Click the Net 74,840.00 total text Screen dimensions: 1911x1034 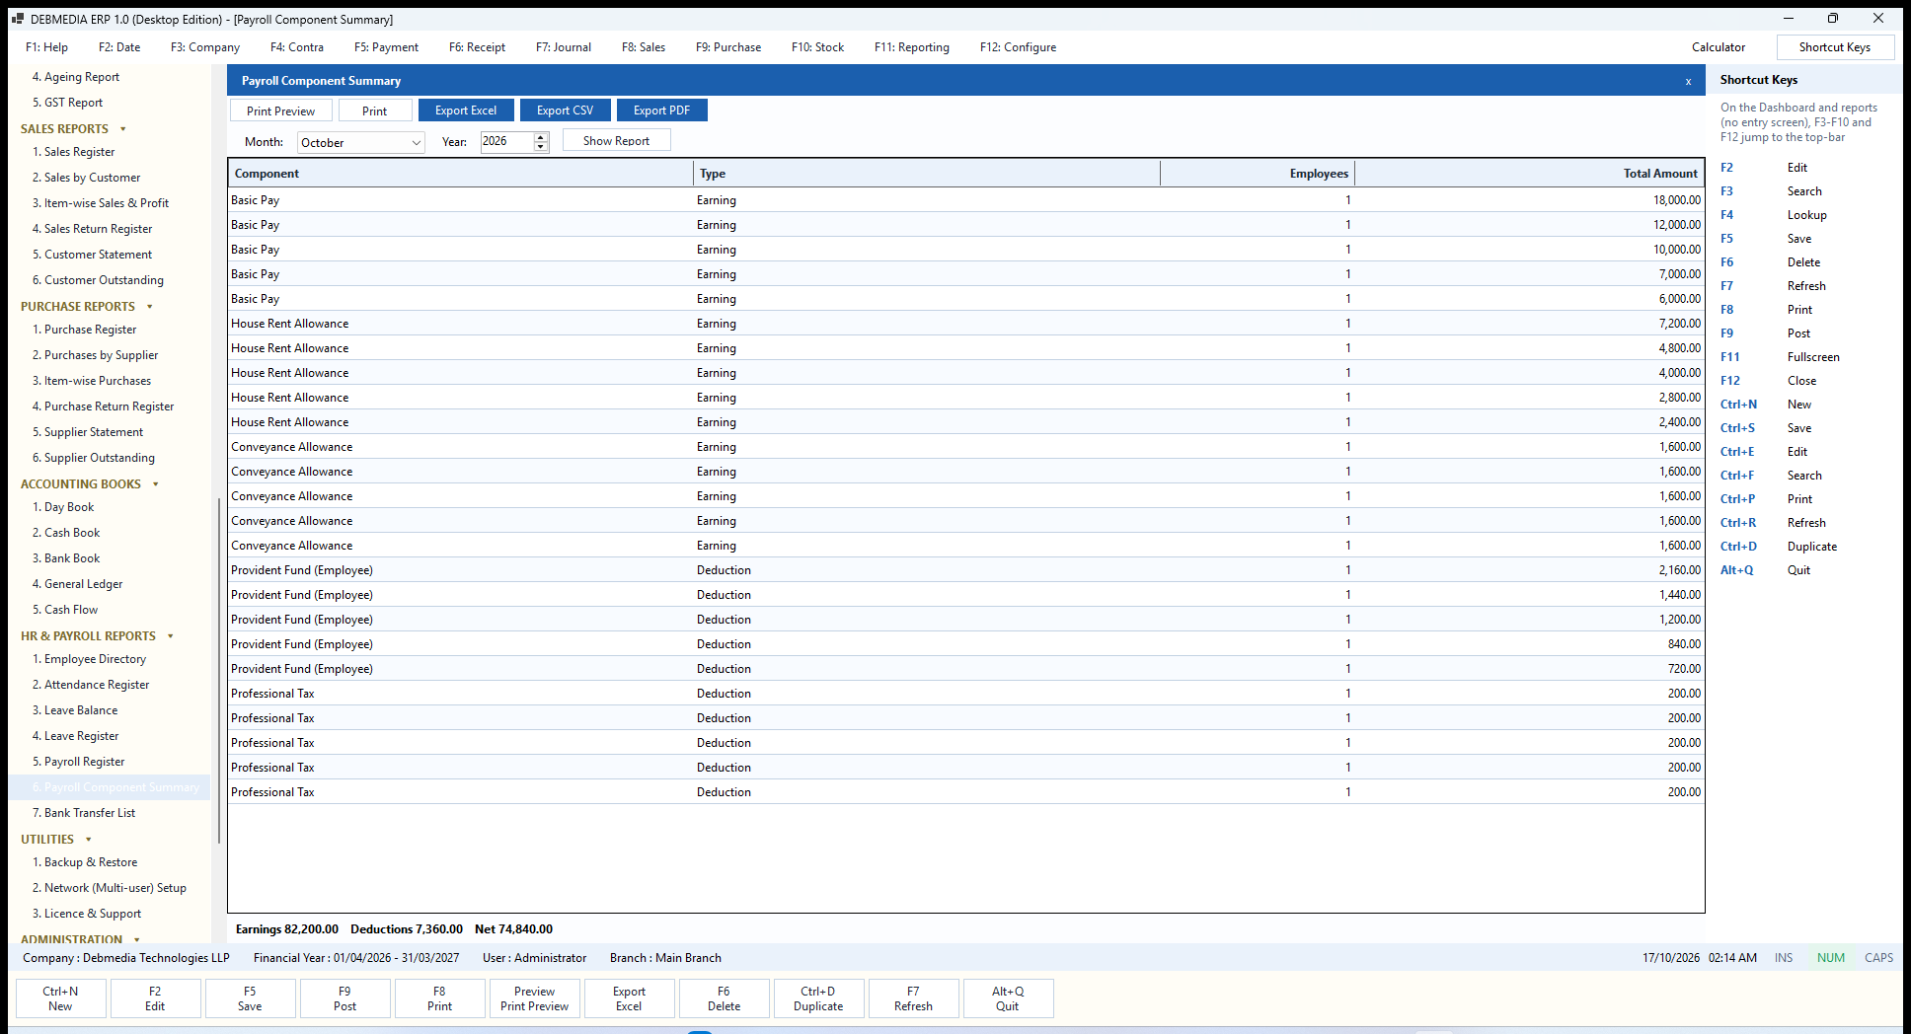pos(513,929)
